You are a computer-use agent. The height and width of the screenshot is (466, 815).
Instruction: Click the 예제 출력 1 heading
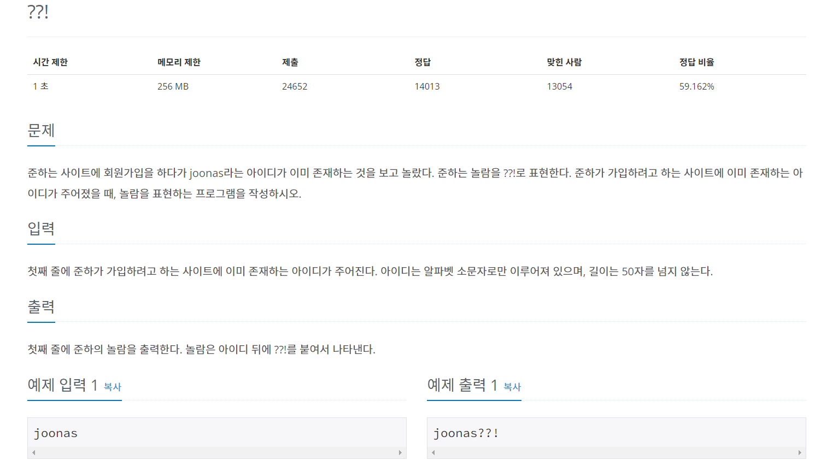[462, 385]
